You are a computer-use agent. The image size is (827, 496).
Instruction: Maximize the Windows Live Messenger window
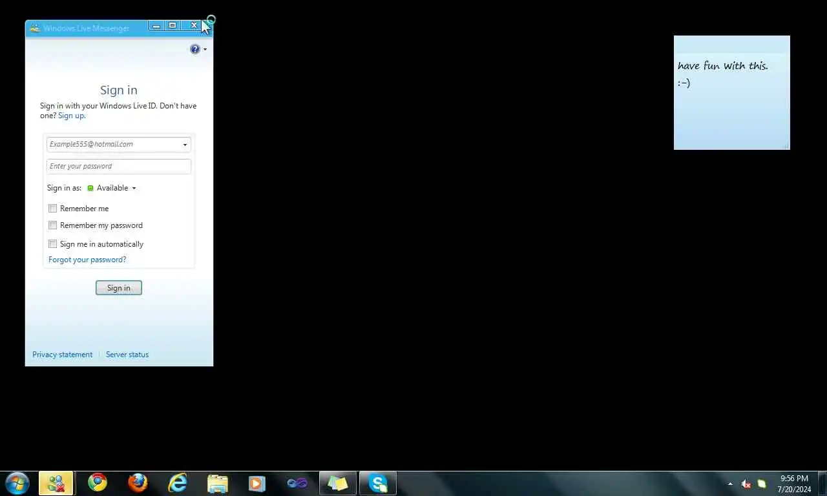point(173,26)
